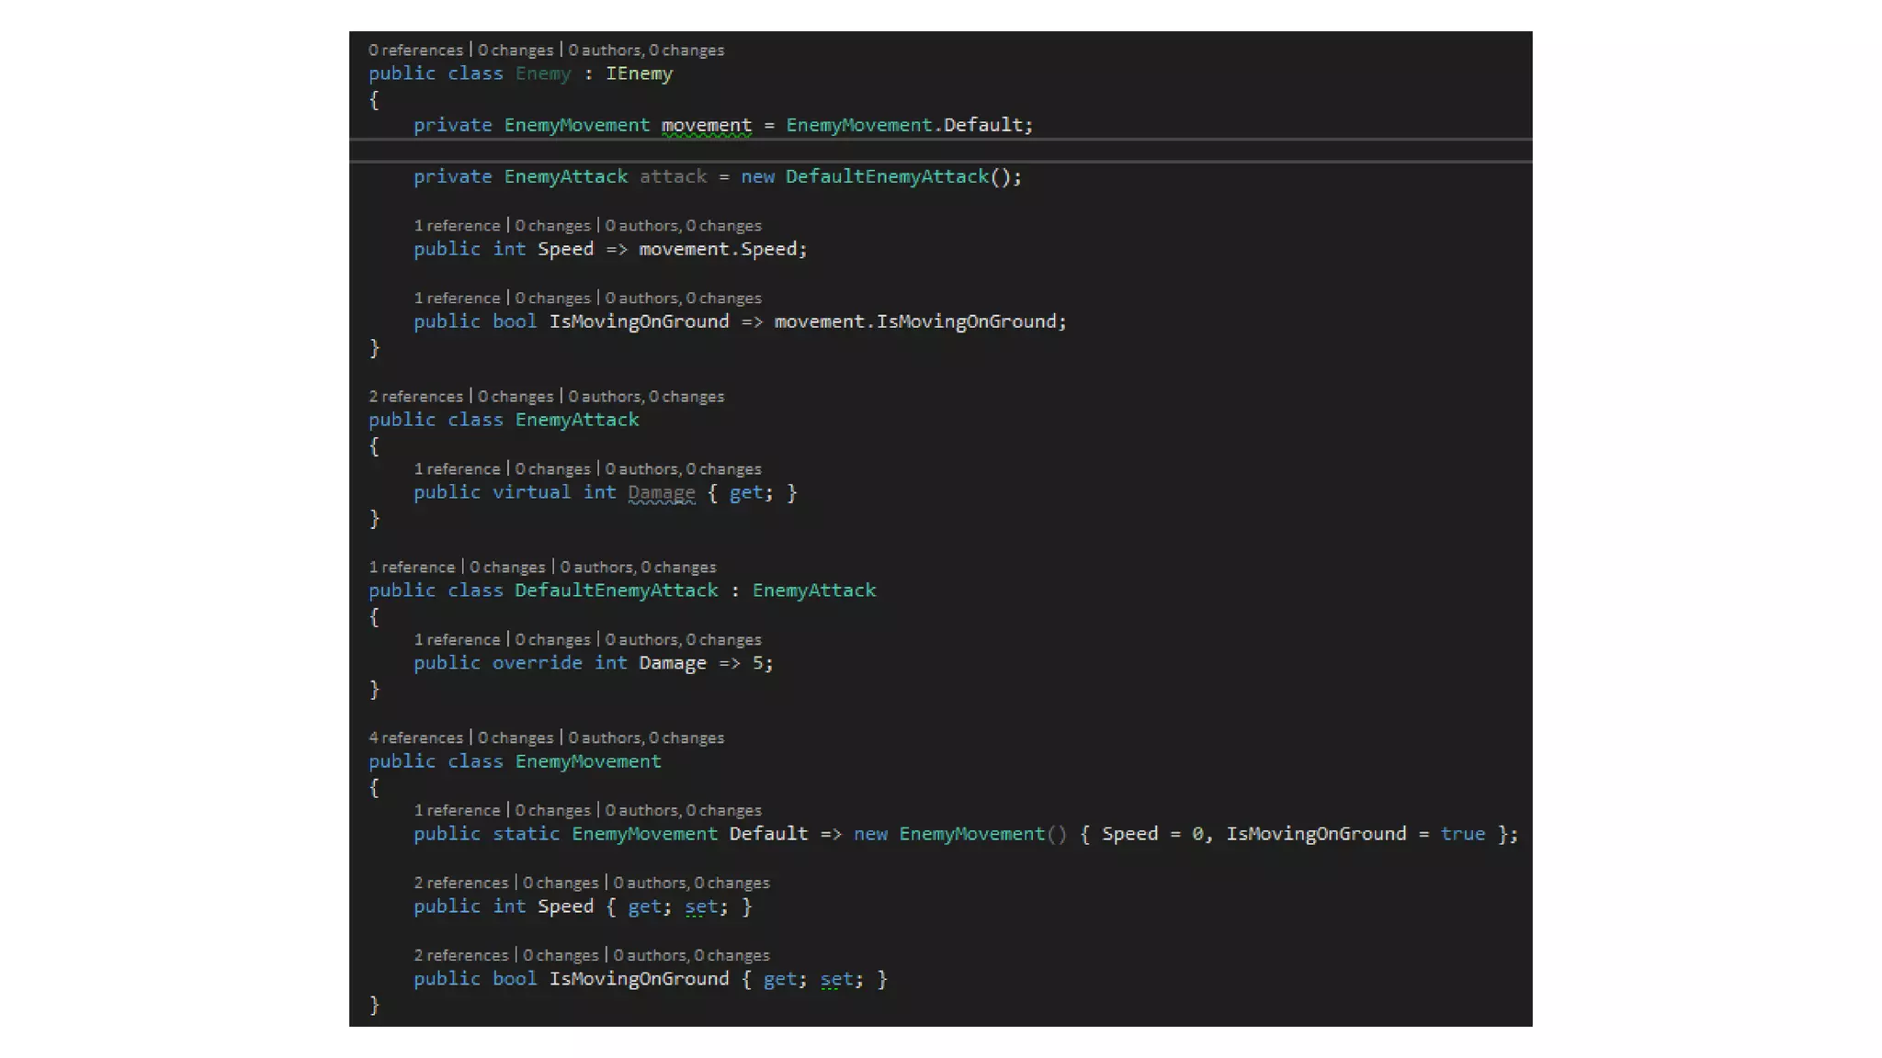The image size is (1882, 1058).
Task: Open '1 reference' CodeLens above the override Damage property
Action: 457,640
